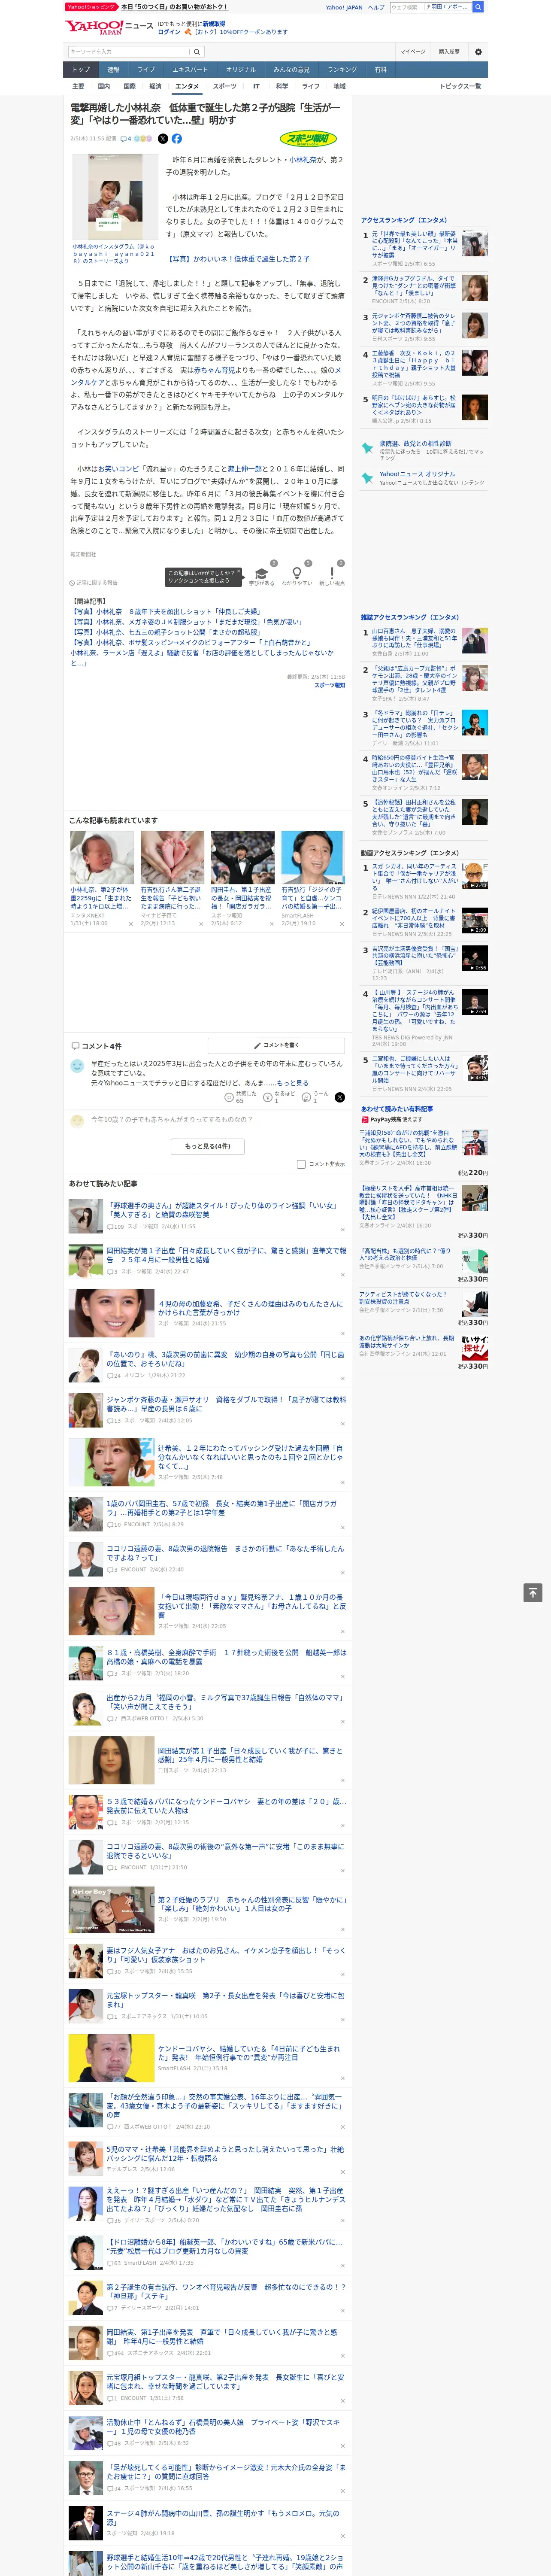Open comment count bubble under headline
Screen dimensions: 551x2576
[x=126, y=139]
